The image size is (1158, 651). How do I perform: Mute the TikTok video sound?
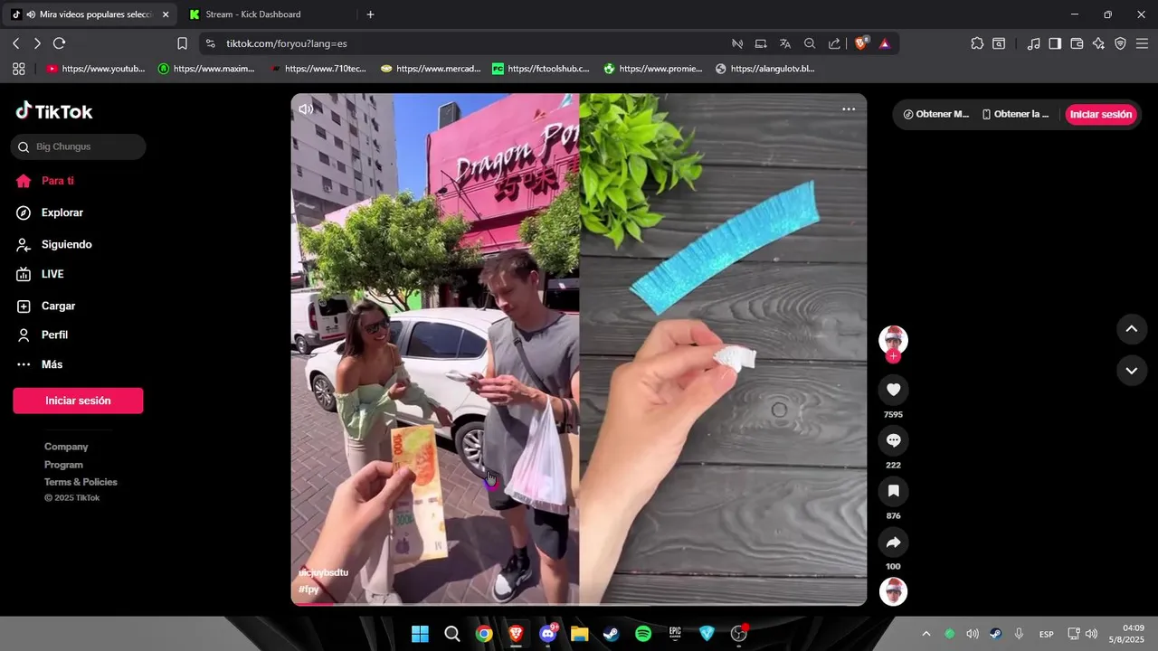click(x=306, y=109)
